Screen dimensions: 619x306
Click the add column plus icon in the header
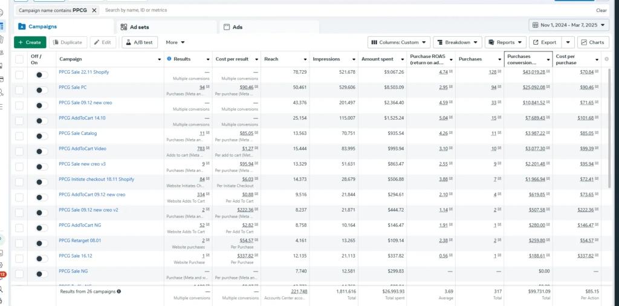pyautogui.click(x=606, y=59)
